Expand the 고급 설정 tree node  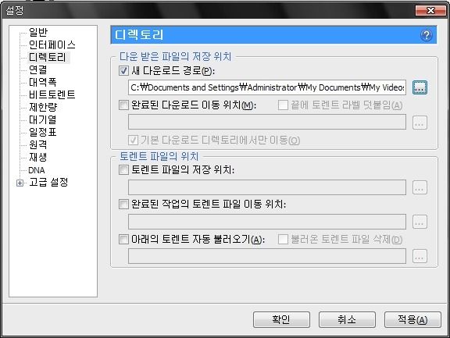point(20,183)
